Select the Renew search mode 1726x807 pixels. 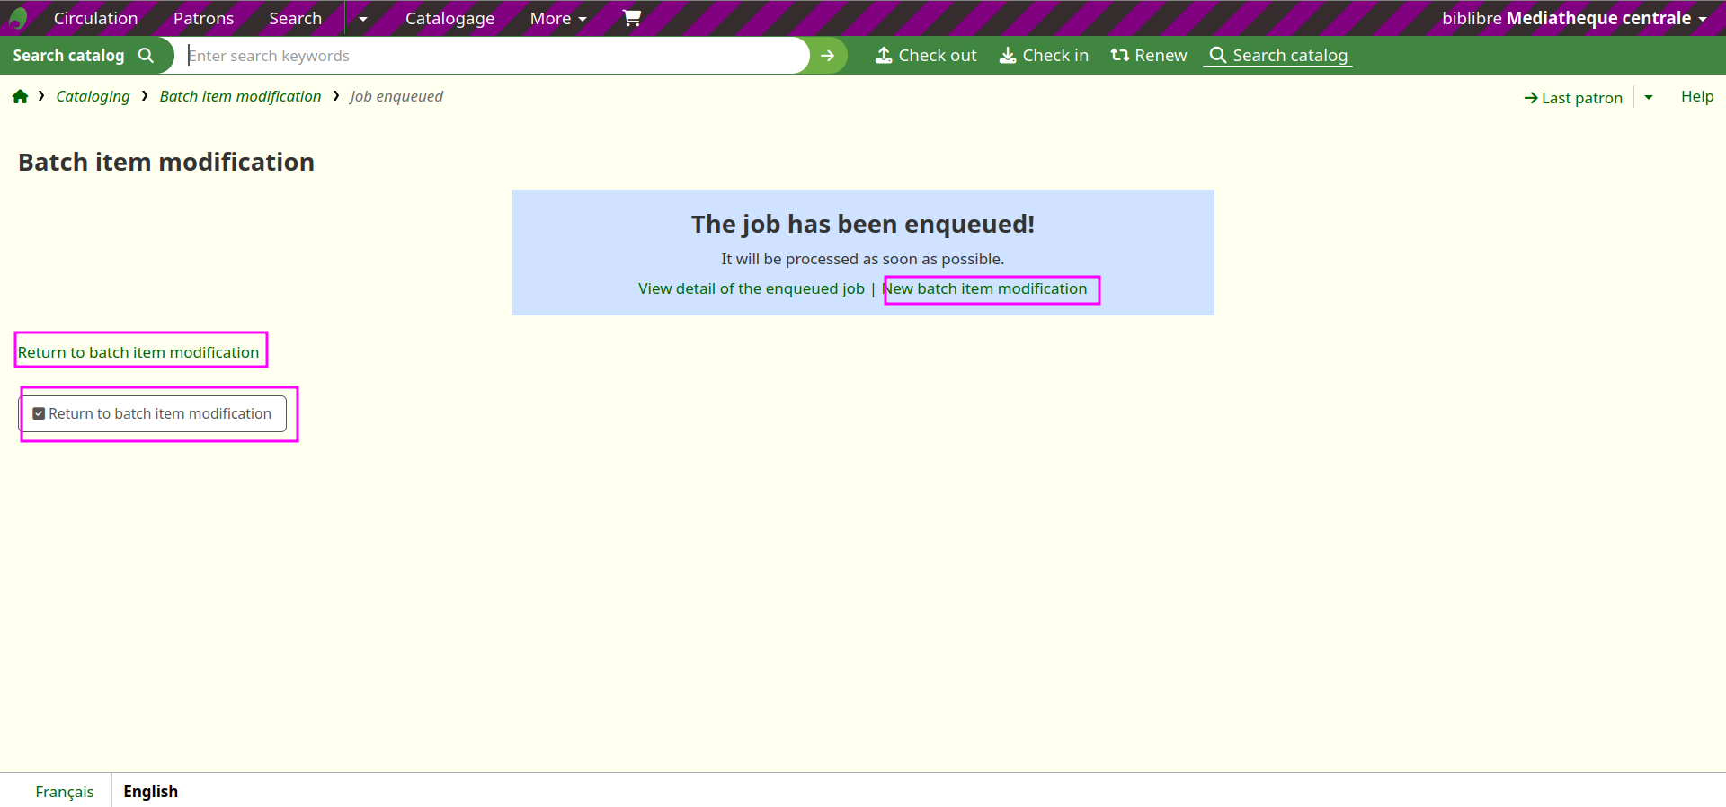click(x=1148, y=56)
